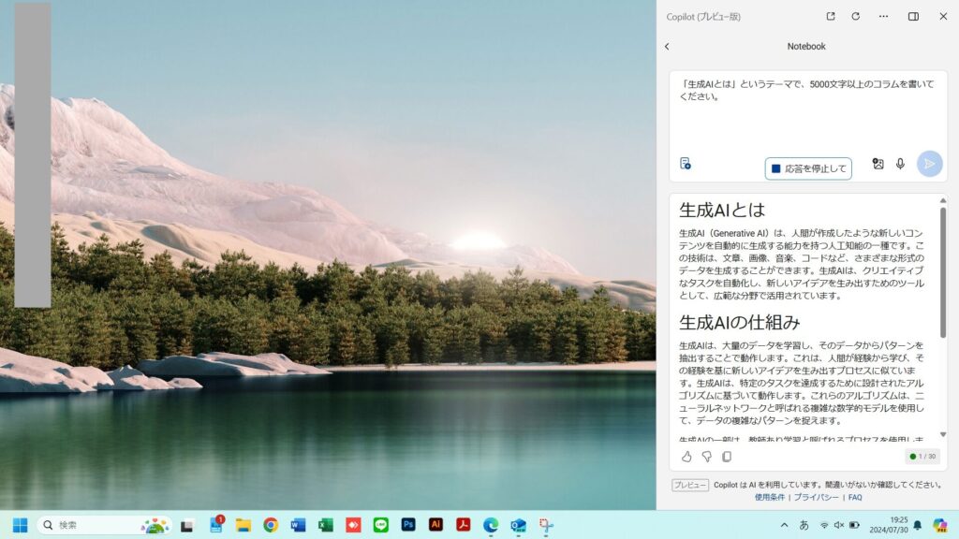Expand the hidden system tray icons

tap(784, 525)
